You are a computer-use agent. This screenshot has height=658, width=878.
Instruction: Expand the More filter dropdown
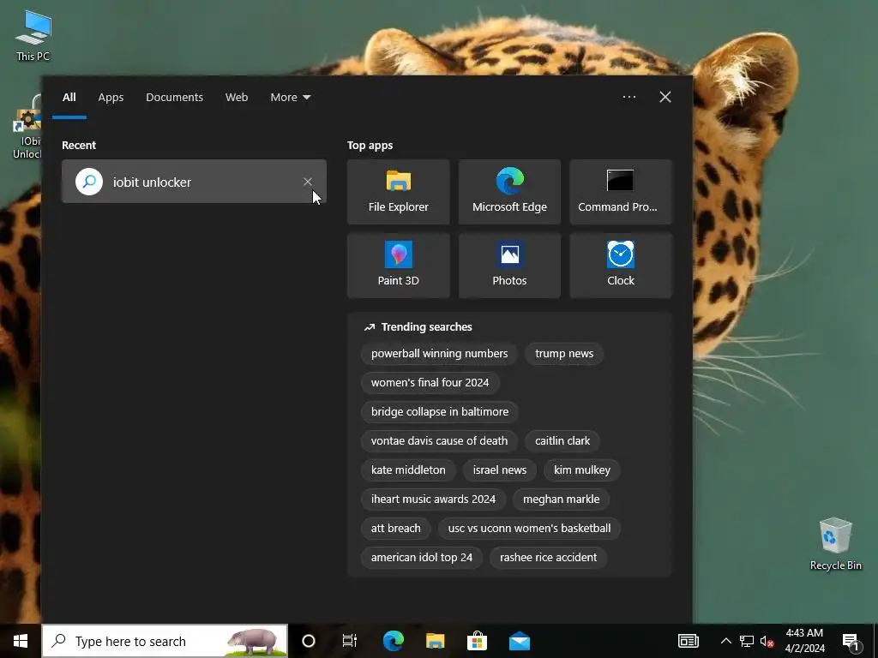pyautogui.click(x=290, y=98)
